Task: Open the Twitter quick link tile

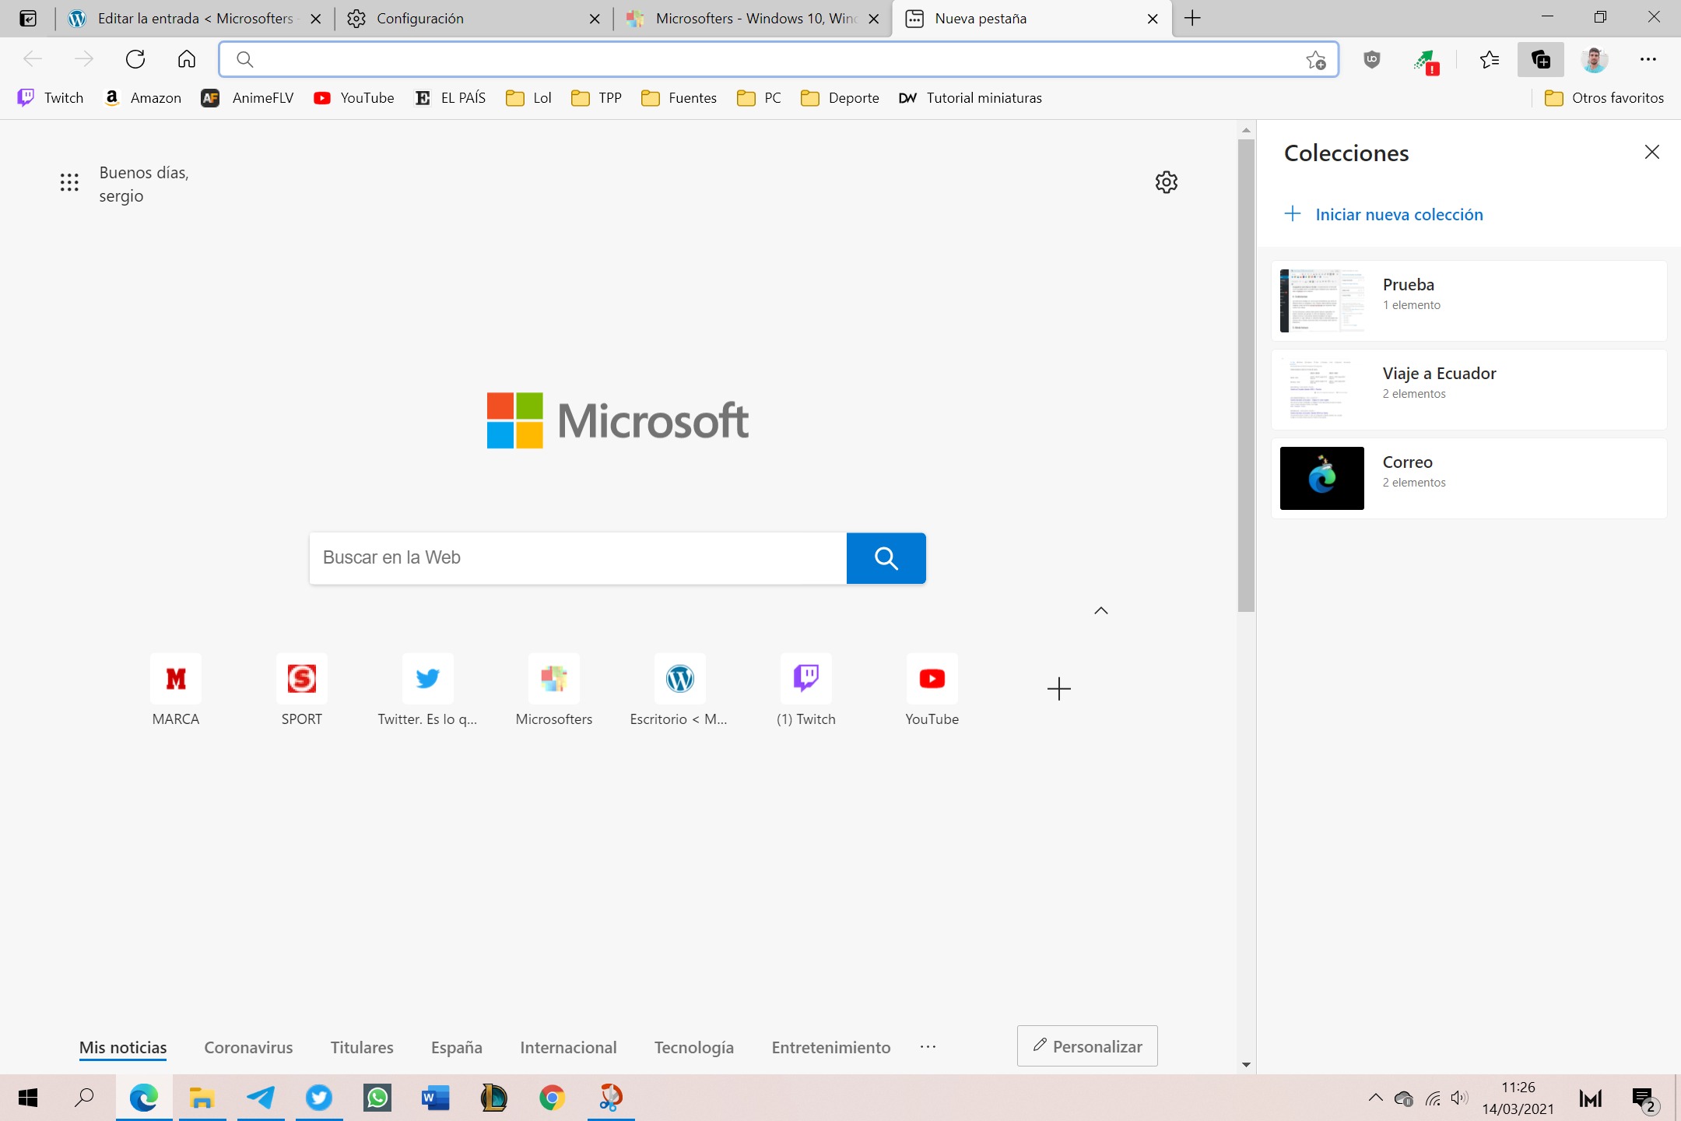Action: pos(427,690)
